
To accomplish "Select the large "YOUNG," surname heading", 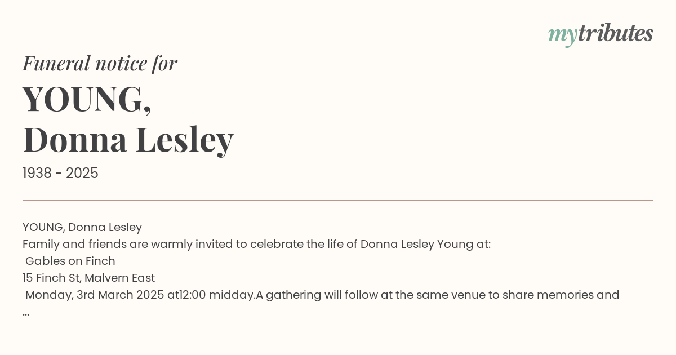I will pos(87,99).
